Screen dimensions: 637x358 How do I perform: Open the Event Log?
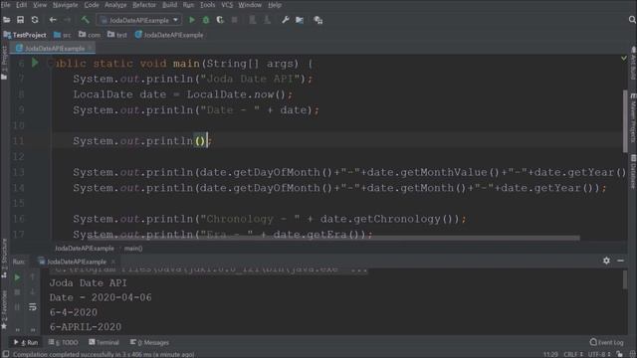(x=606, y=342)
